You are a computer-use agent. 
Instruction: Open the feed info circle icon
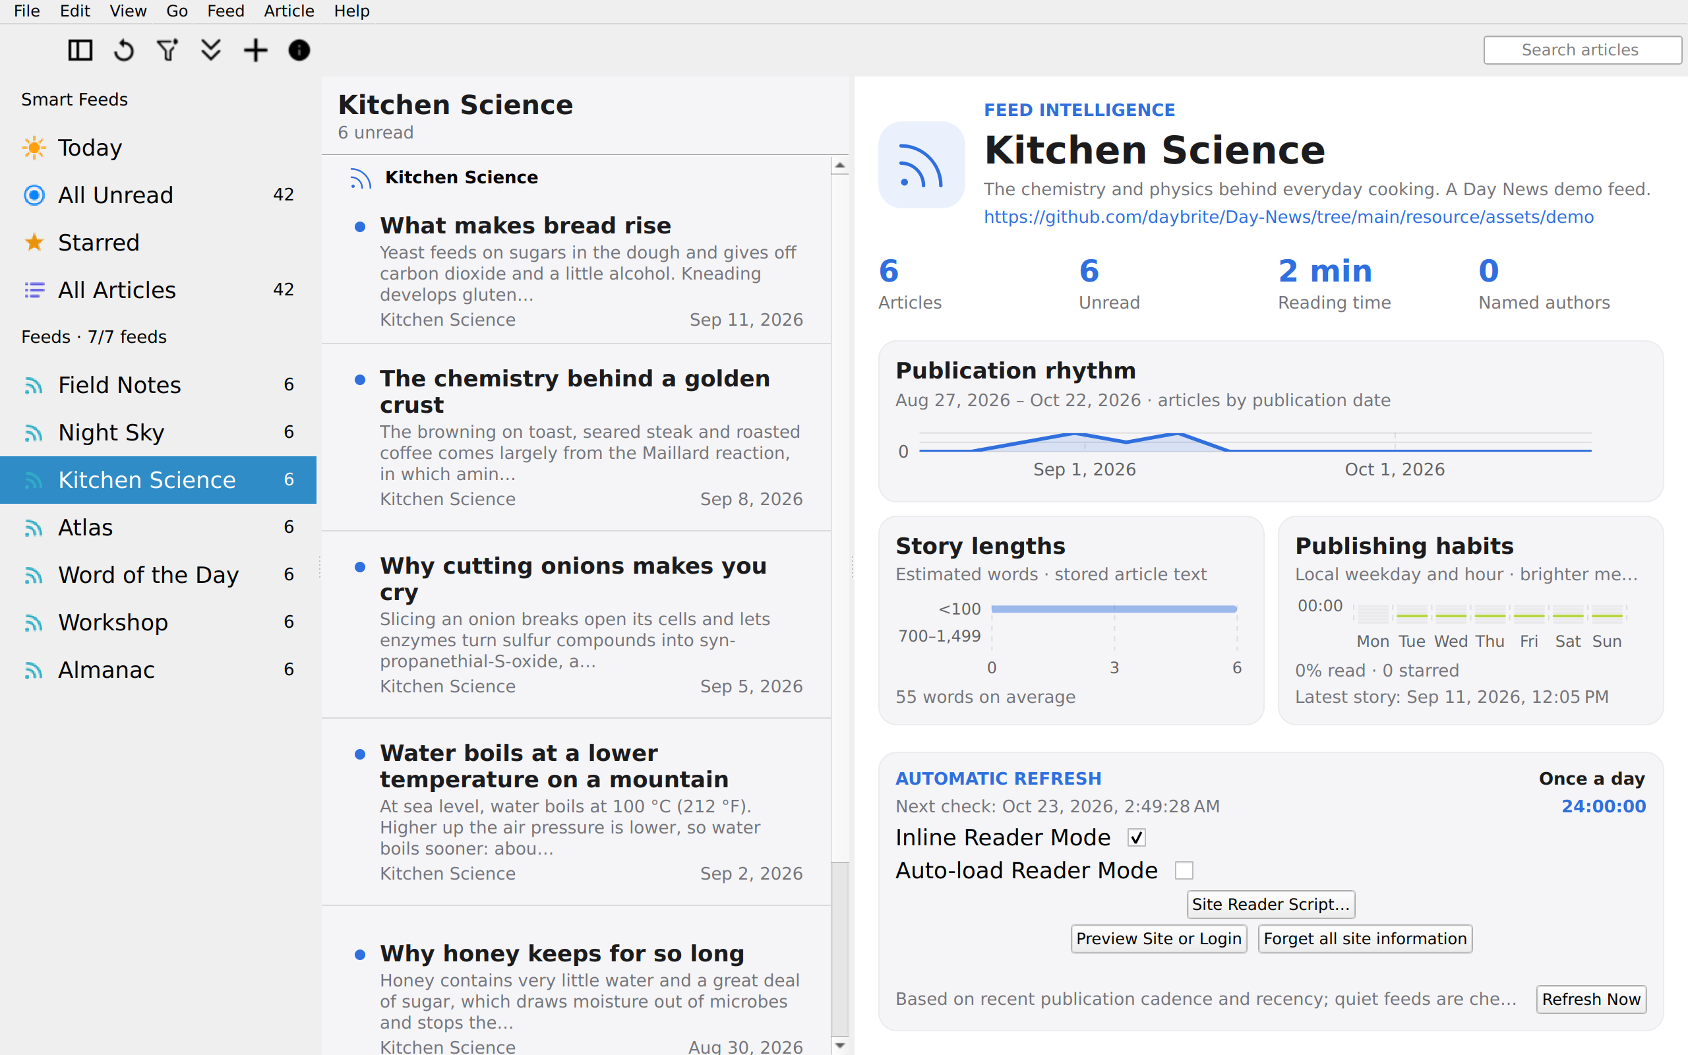coord(299,50)
